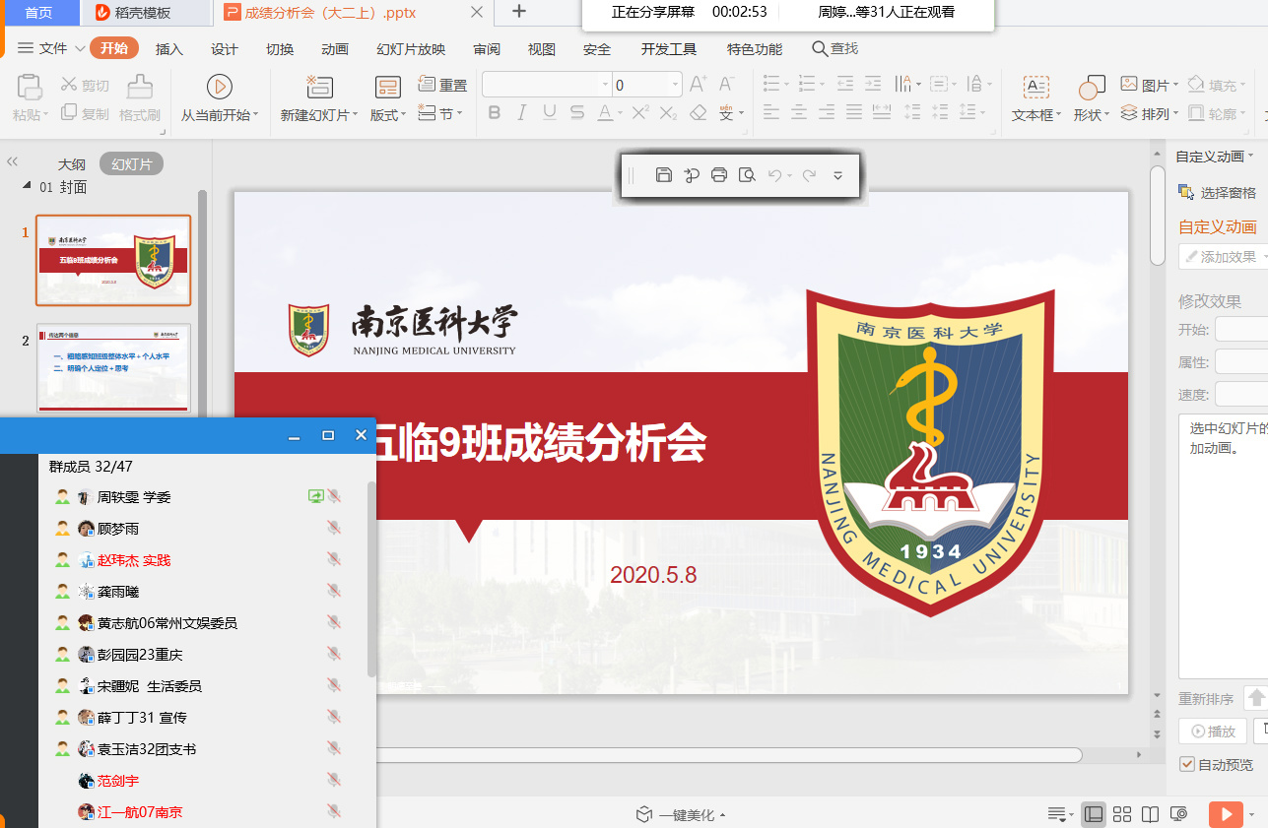The height and width of the screenshot is (828, 1268).
Task: Apply strikethrough text formatting
Action: pos(577,112)
